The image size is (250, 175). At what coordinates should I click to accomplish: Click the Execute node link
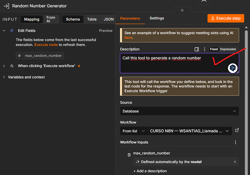[x=46, y=45]
